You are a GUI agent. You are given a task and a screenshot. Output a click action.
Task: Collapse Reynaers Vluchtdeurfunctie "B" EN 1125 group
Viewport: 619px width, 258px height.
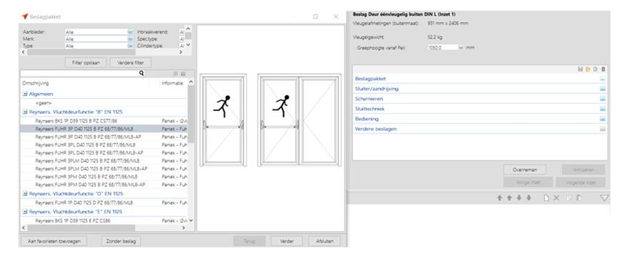25,112
